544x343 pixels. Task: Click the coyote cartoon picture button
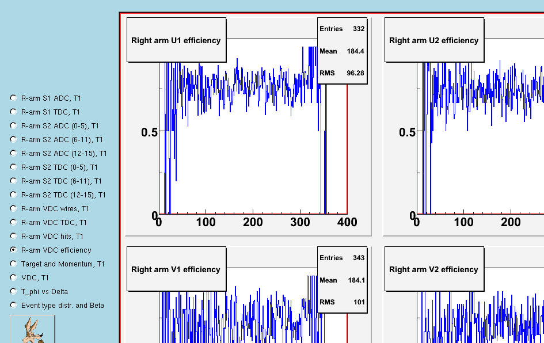(32, 329)
